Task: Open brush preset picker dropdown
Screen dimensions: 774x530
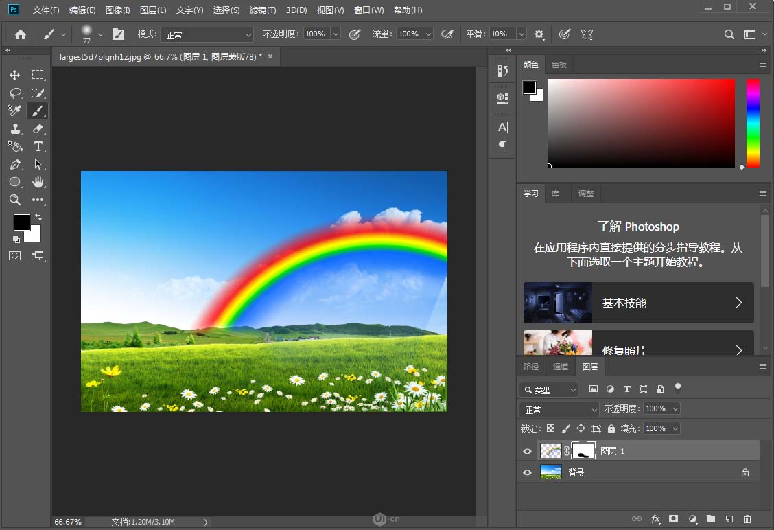Action: pos(101,34)
